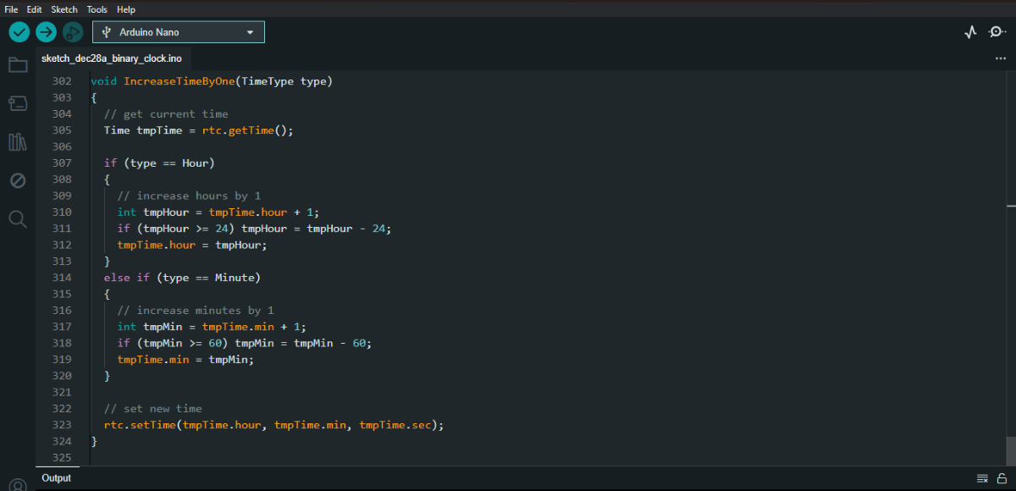
Task: Select the sketch_dec28a_binary_clock.ino tab
Action: coord(111,58)
